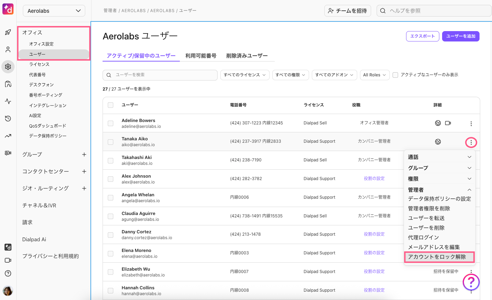
Task: Check the box for Claudia Aguirre
Action: click(111, 216)
